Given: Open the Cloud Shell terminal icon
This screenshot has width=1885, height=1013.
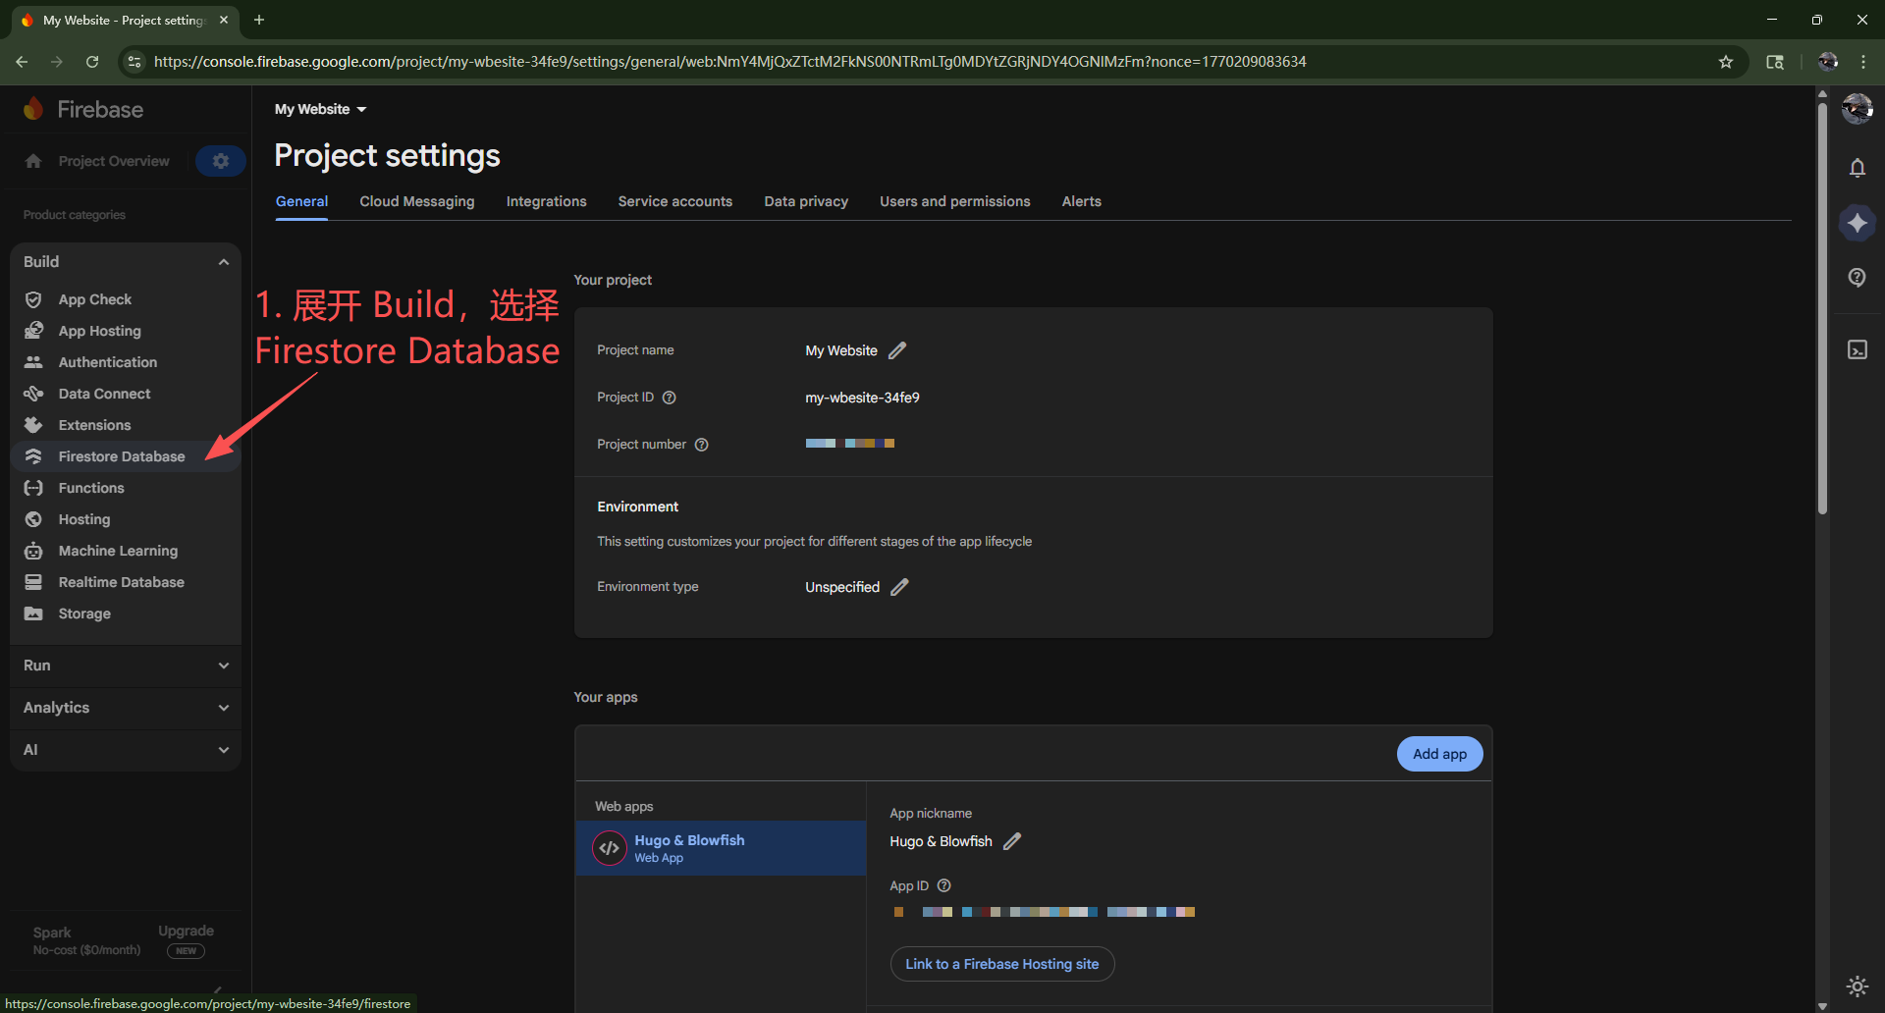Looking at the screenshot, I should (1857, 350).
